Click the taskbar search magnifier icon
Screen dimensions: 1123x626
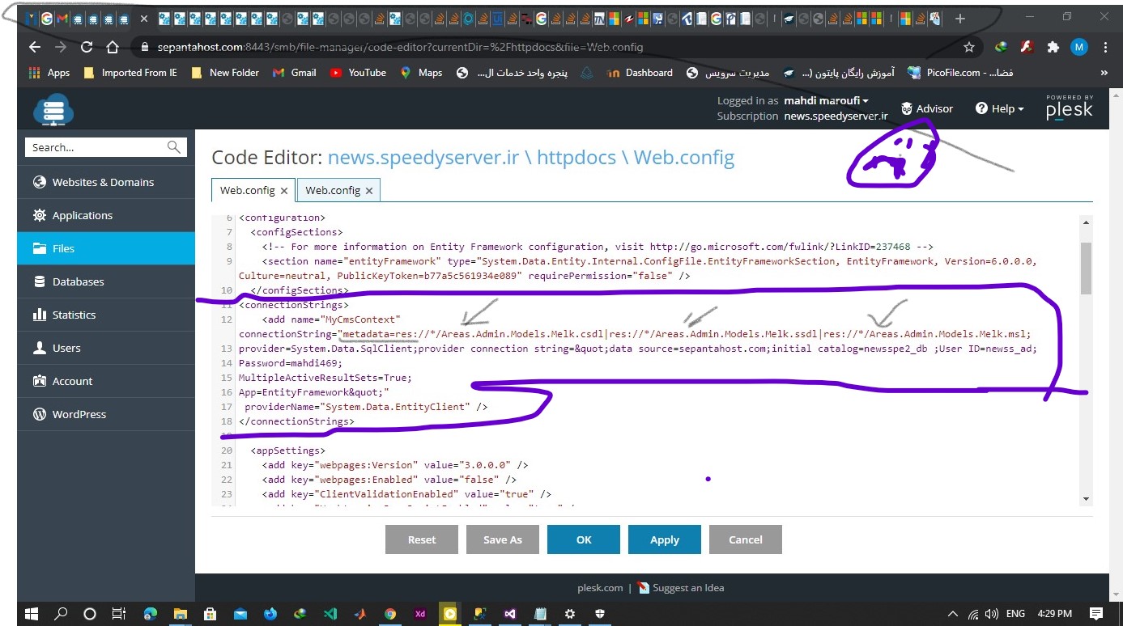coord(61,614)
